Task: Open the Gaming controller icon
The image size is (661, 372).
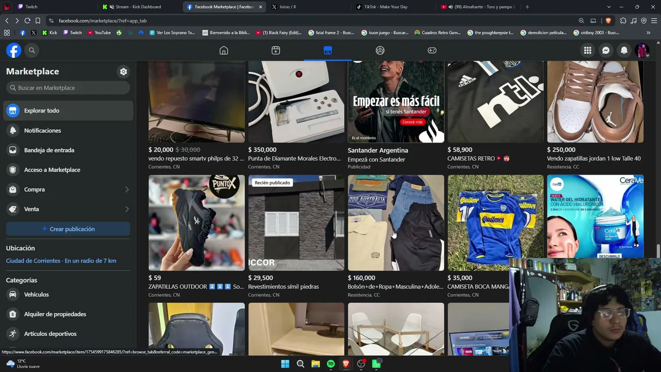Action: click(x=432, y=50)
